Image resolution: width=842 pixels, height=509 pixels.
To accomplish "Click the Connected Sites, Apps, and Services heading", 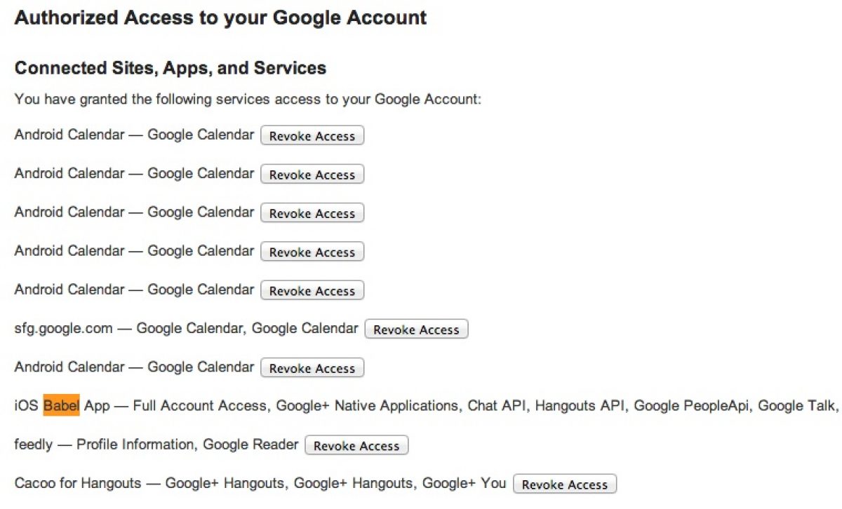I will click(171, 68).
